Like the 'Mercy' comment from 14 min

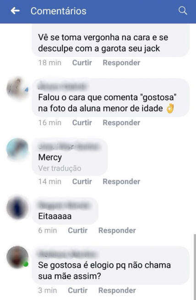pos(82,182)
